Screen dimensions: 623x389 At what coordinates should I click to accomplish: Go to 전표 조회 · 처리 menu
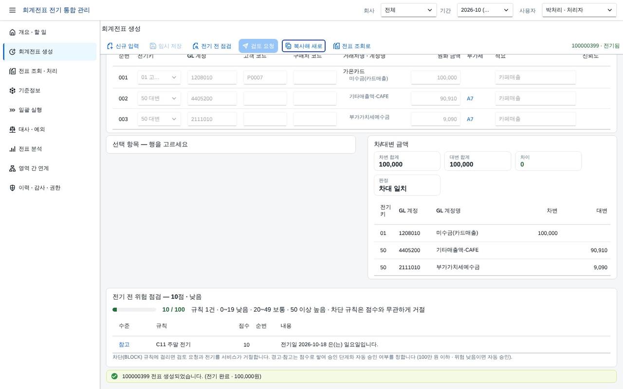click(50, 71)
